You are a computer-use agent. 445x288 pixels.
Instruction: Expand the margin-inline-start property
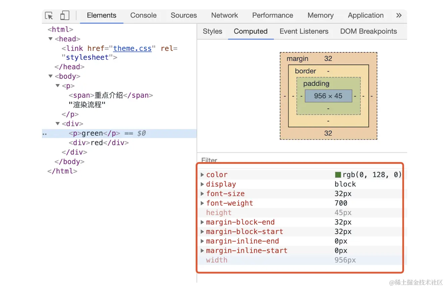202,250
